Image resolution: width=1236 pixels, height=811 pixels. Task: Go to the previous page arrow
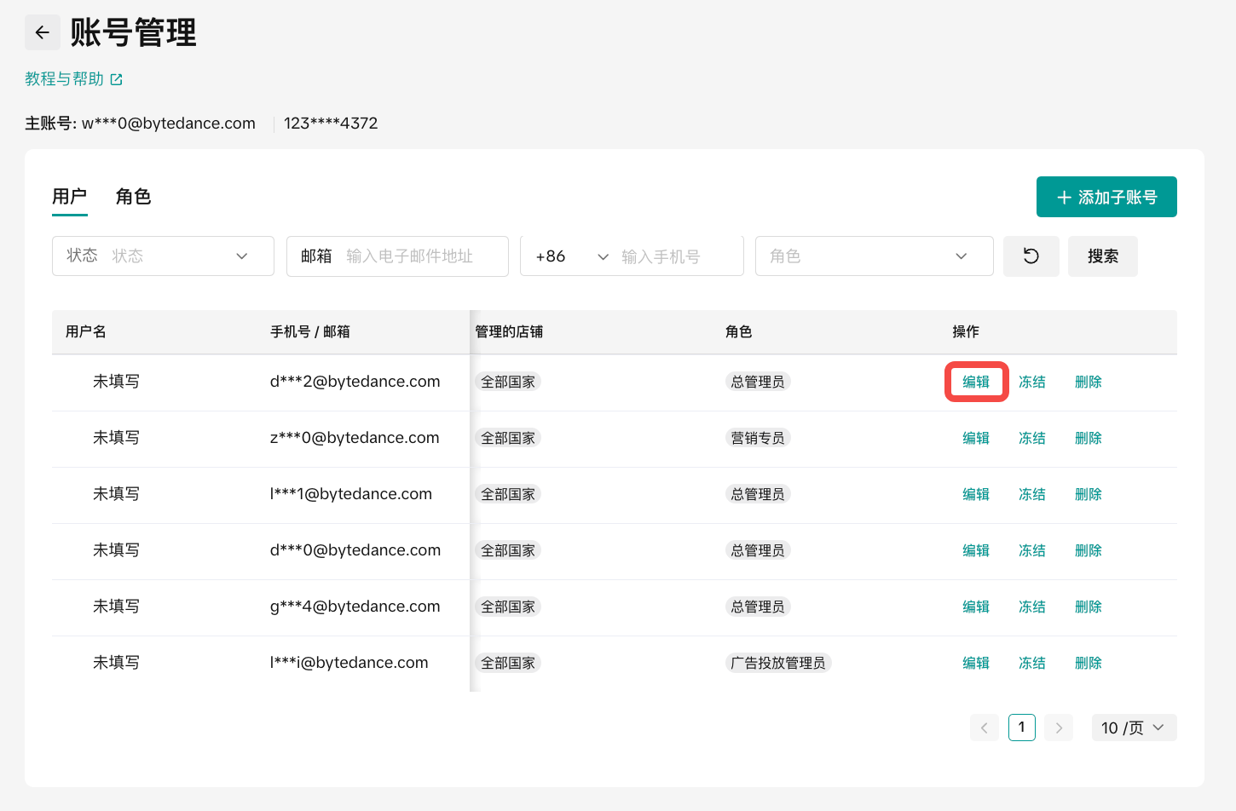984,728
